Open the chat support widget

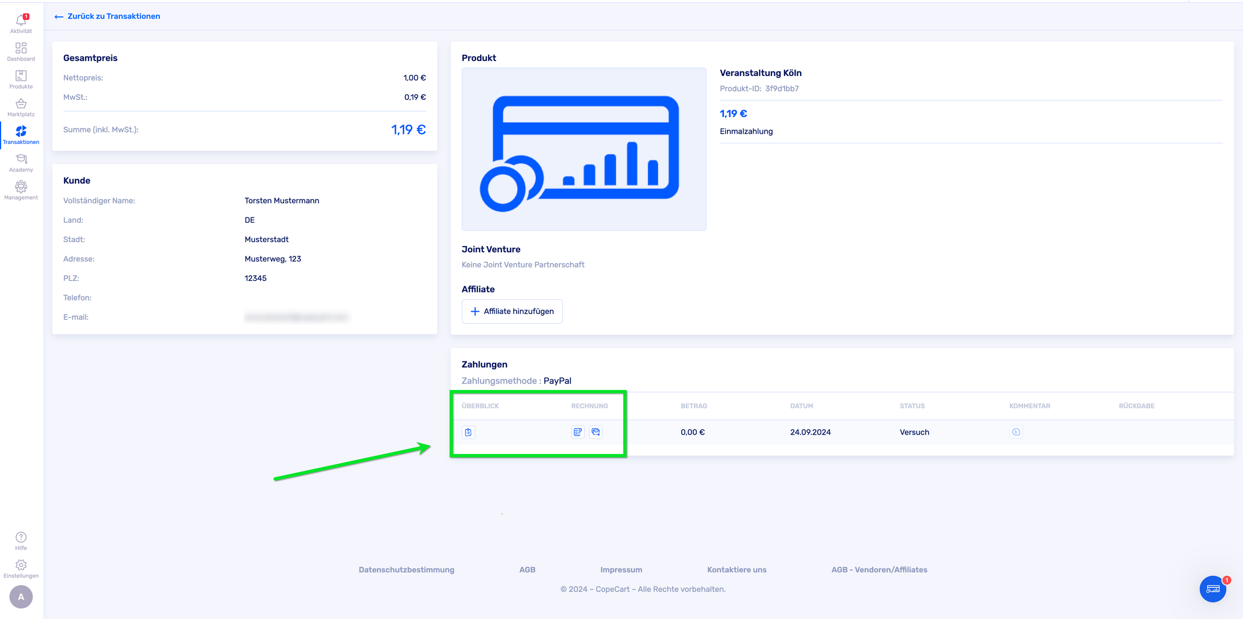coord(1213,589)
